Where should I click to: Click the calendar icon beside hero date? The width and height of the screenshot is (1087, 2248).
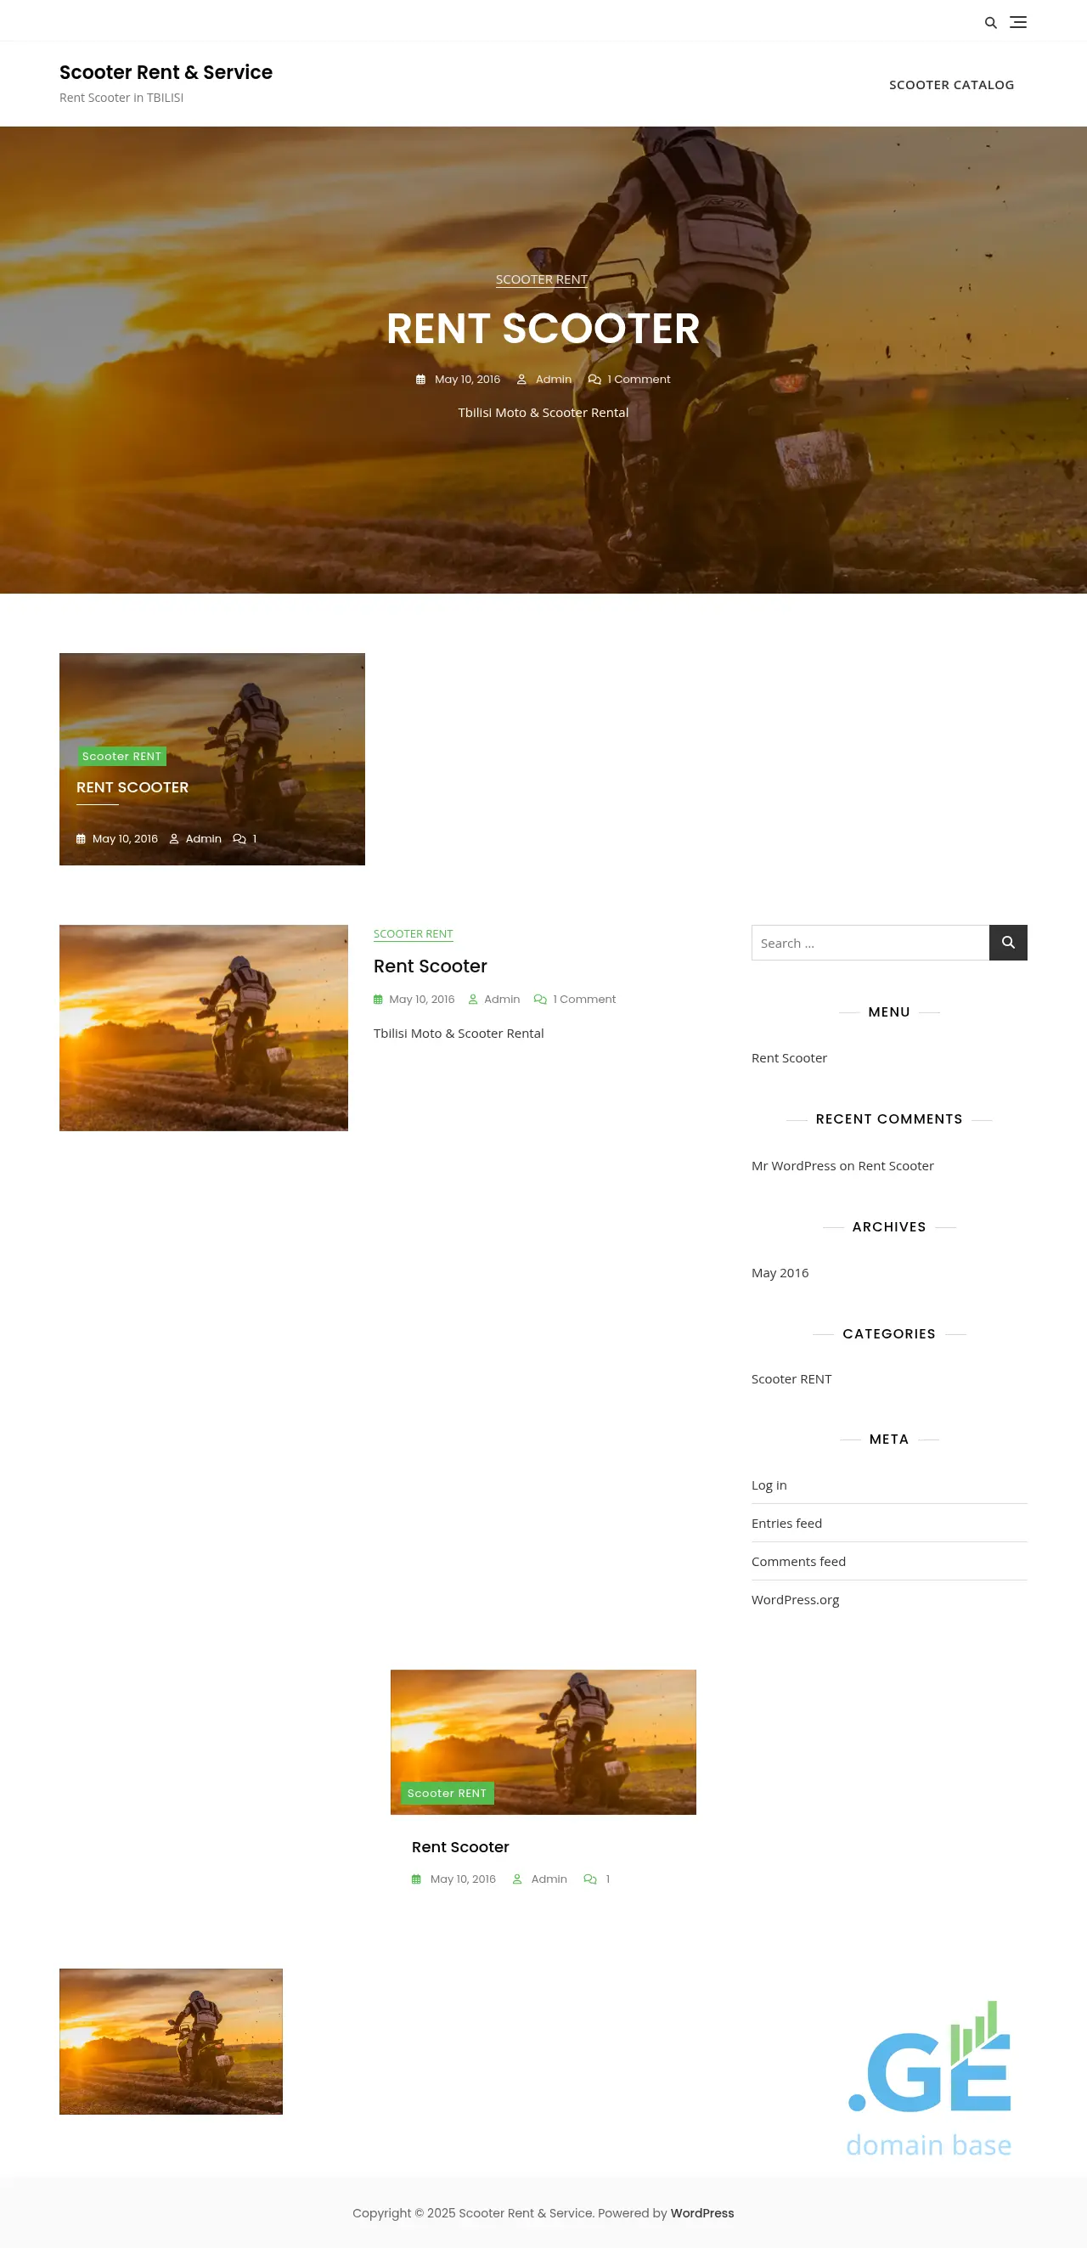click(x=420, y=380)
